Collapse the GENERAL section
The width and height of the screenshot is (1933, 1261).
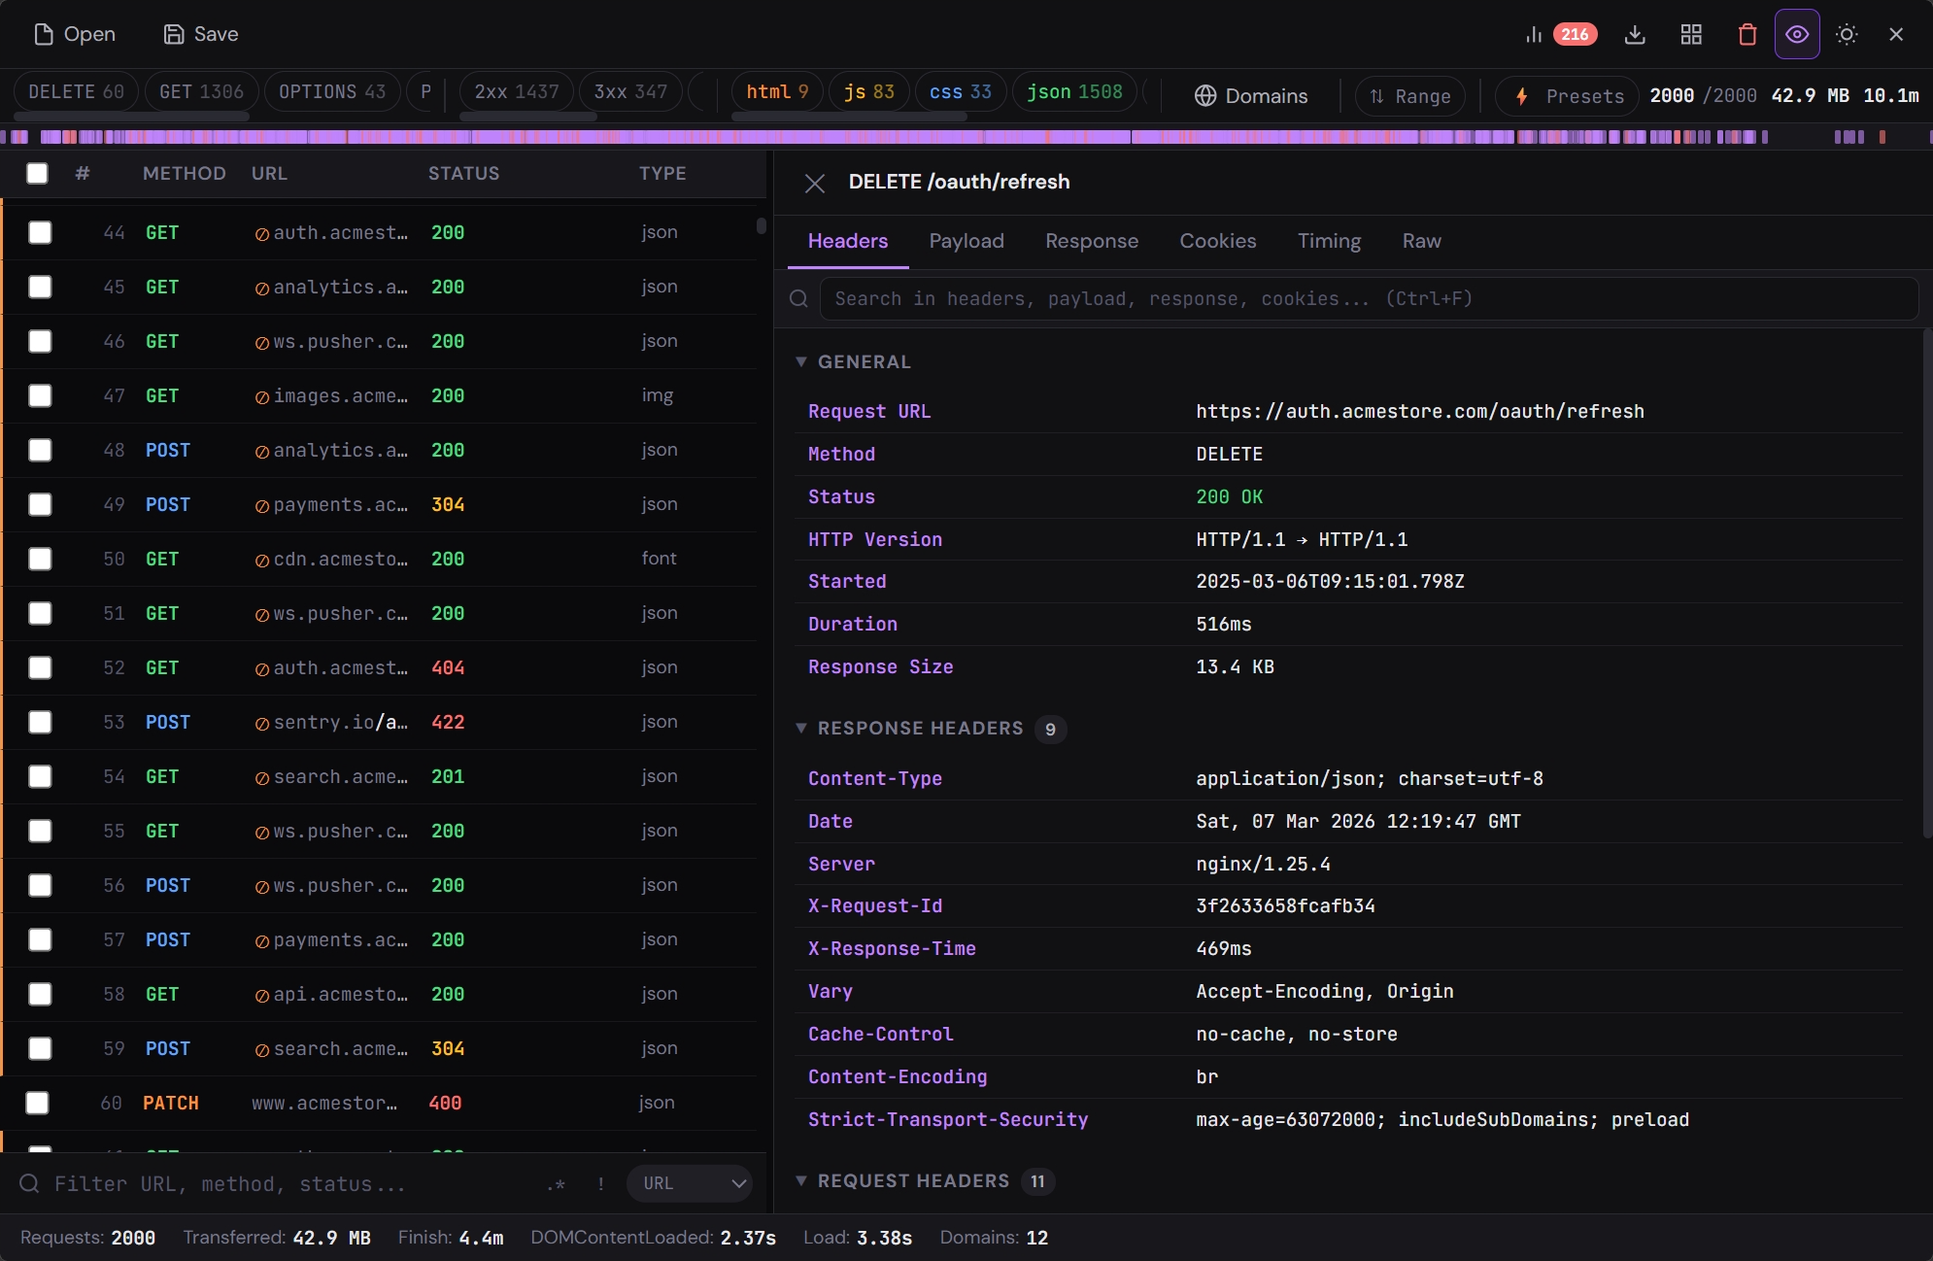[803, 361]
